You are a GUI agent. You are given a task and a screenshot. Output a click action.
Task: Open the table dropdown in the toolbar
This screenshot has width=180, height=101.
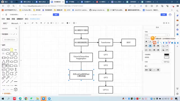click(x=75, y=23)
